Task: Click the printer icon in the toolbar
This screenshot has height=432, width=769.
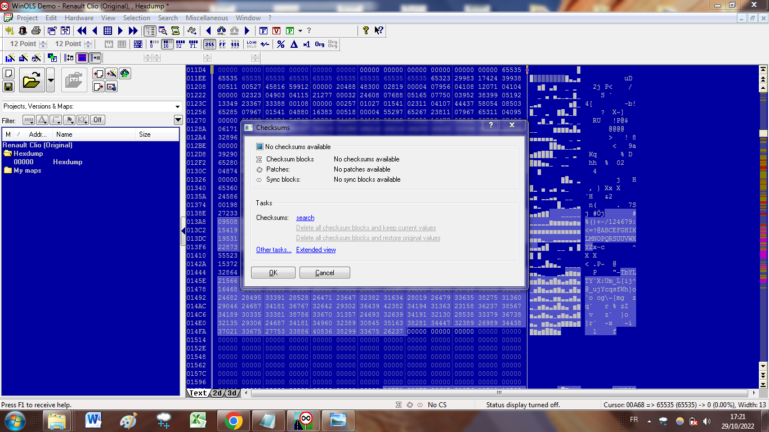Action: point(35,30)
